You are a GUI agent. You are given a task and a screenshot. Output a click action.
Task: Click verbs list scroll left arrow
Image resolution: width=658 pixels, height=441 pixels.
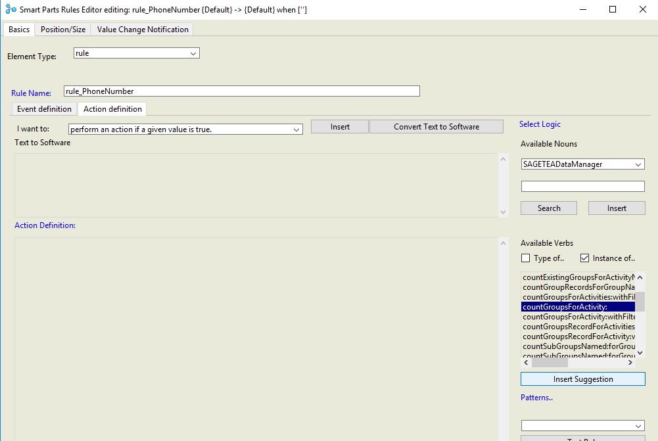pos(527,363)
